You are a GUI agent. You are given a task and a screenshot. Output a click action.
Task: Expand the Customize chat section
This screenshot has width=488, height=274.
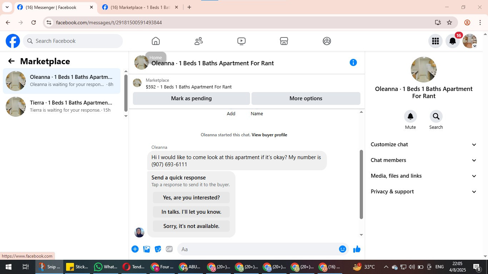click(x=424, y=144)
